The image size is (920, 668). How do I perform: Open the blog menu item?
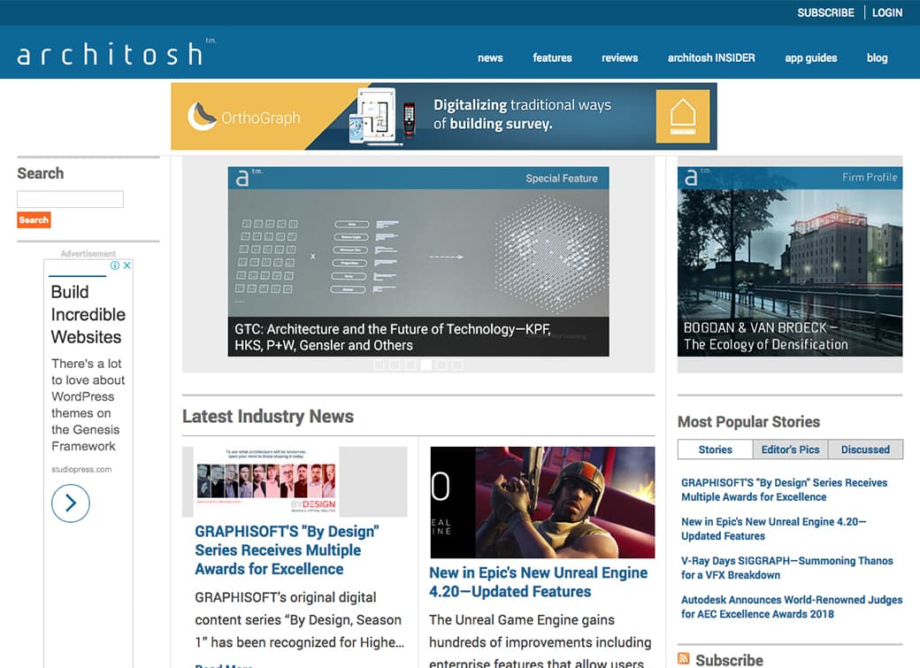[x=878, y=58]
